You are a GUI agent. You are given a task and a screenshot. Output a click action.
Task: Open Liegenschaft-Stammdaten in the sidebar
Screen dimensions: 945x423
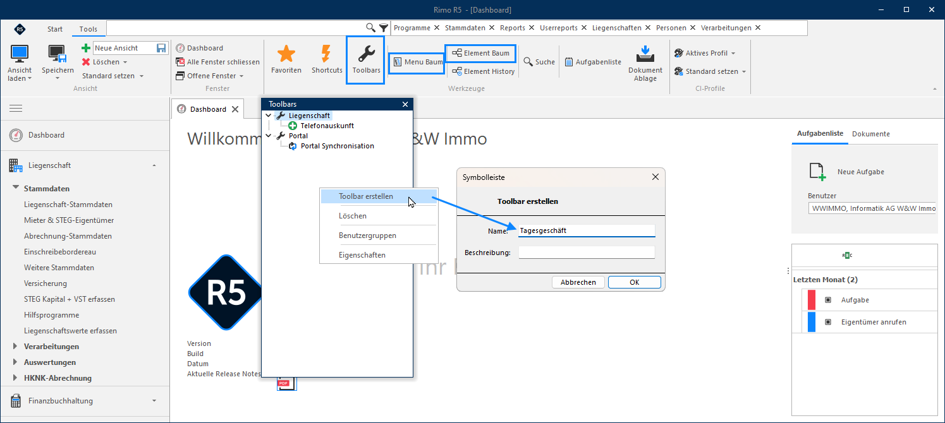68,205
